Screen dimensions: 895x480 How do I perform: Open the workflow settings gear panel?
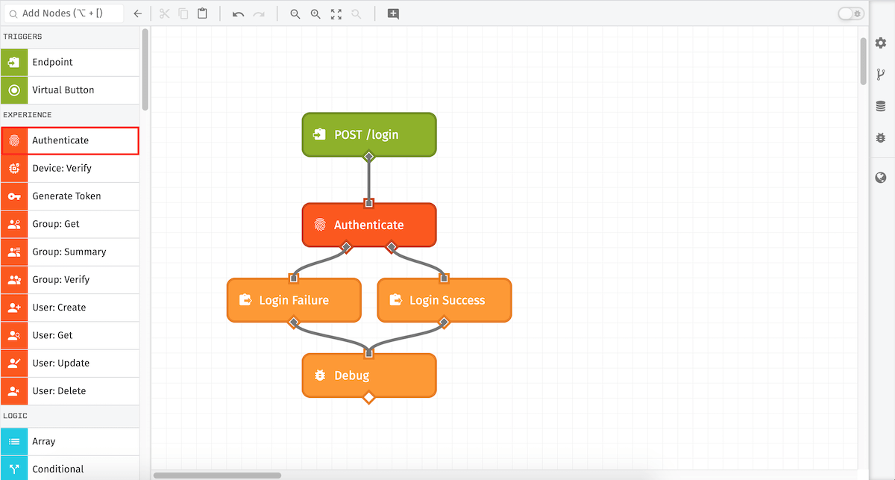[x=881, y=43]
